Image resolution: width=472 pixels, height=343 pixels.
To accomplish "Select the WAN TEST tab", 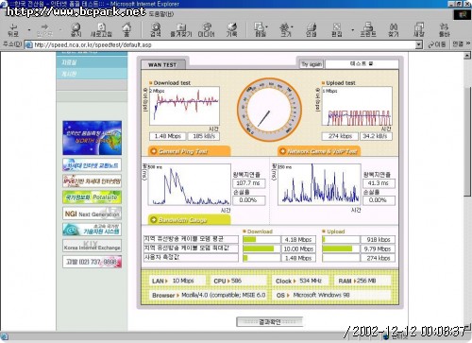I will pyautogui.click(x=162, y=64).
